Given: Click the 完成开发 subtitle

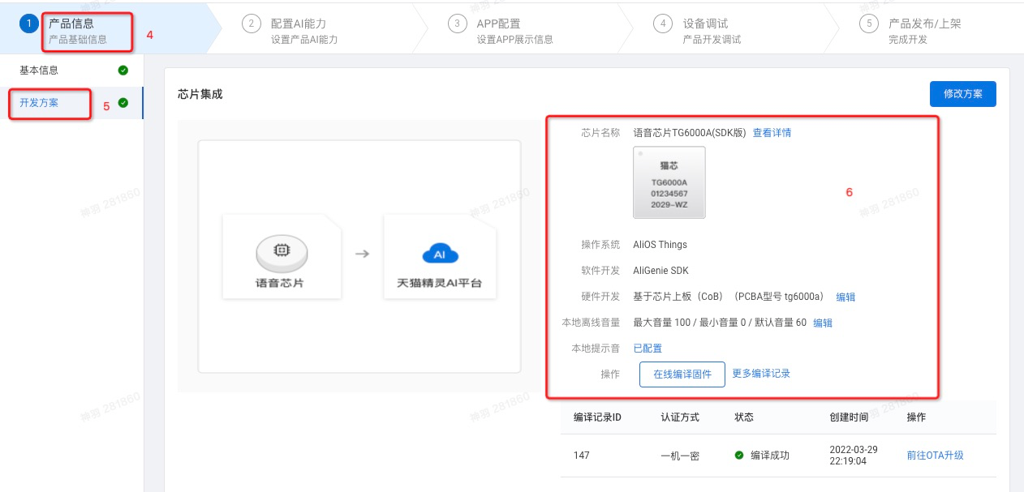Looking at the screenshot, I should (908, 40).
